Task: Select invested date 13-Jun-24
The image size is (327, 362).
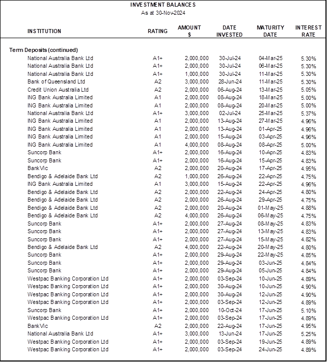Action: [230, 334]
